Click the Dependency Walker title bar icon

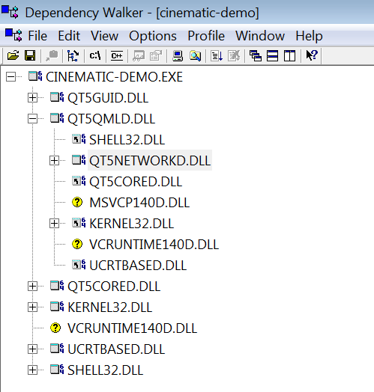click(10, 12)
